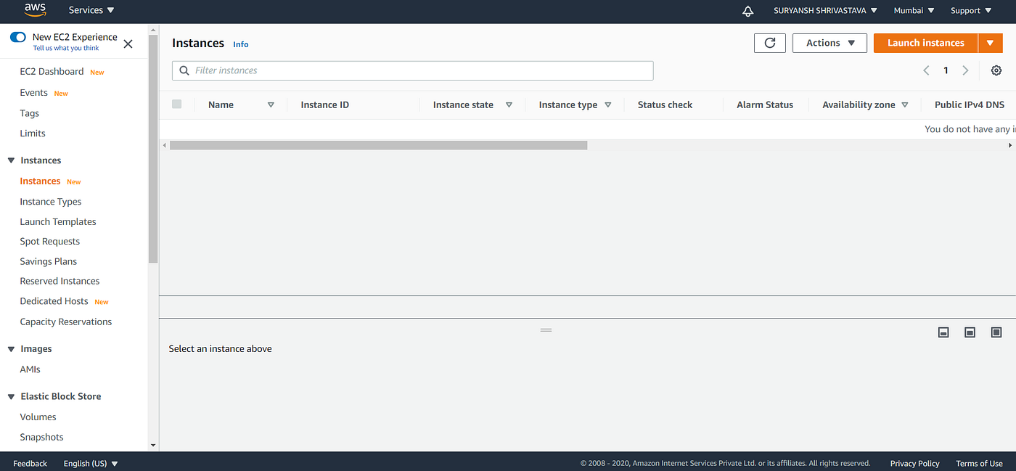Collapse the details panel to minimum view

(943, 332)
